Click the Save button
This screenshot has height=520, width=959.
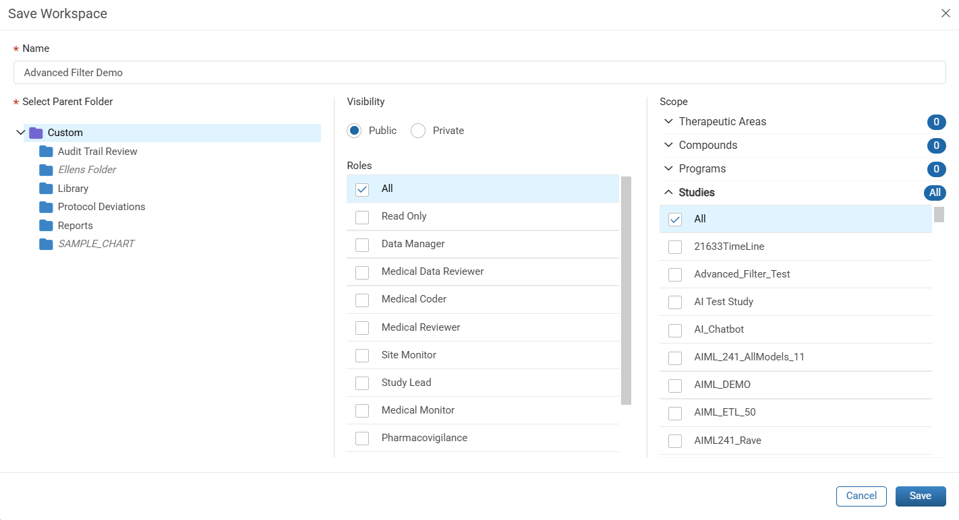(921, 496)
